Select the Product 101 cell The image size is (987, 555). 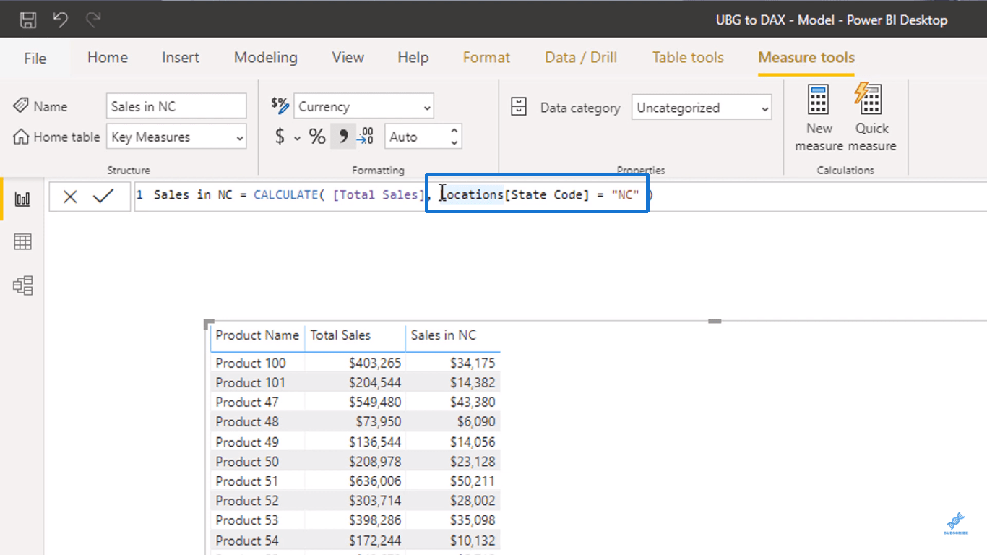point(250,383)
